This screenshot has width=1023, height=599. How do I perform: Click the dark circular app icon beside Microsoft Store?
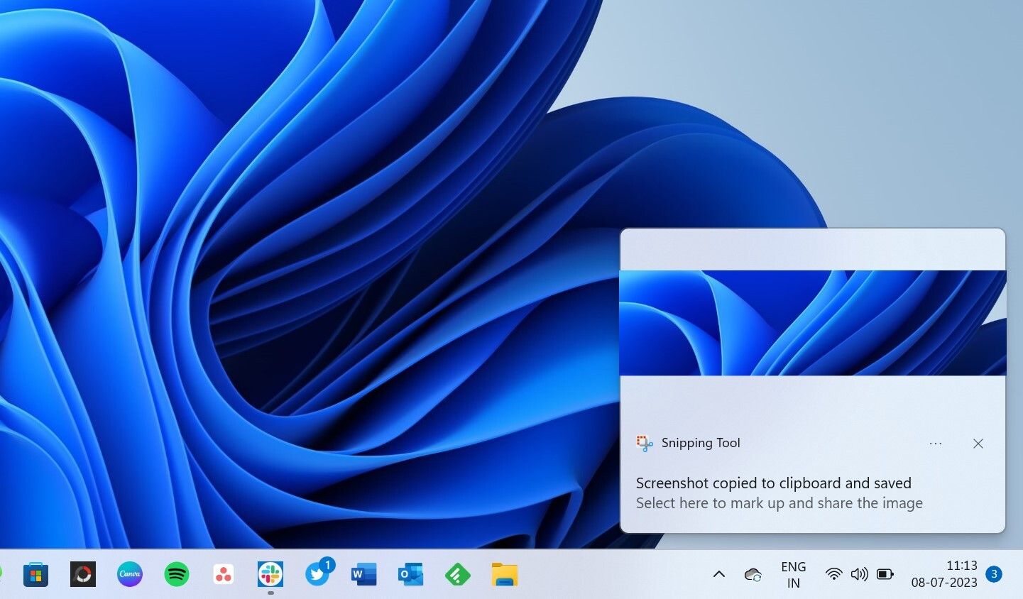coord(83,574)
